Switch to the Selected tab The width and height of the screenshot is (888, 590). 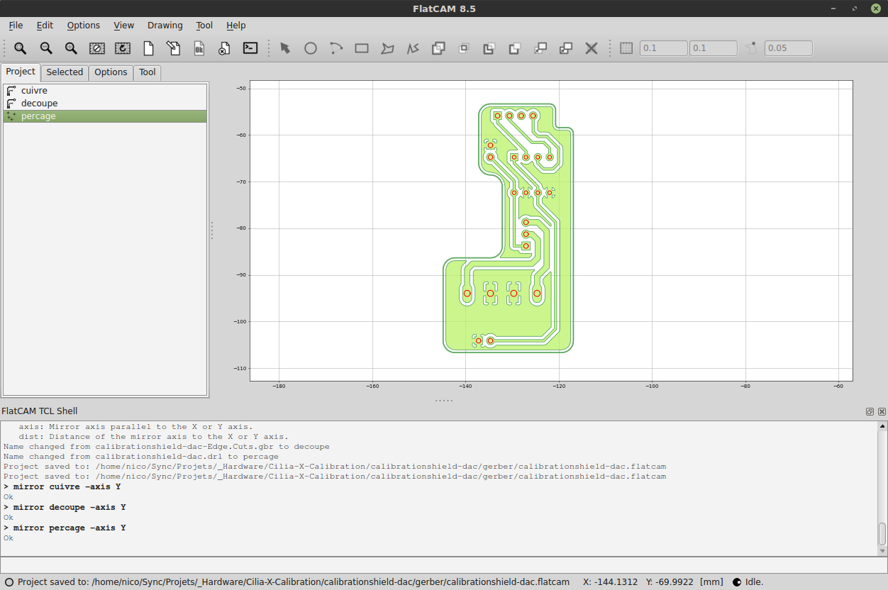pos(65,72)
